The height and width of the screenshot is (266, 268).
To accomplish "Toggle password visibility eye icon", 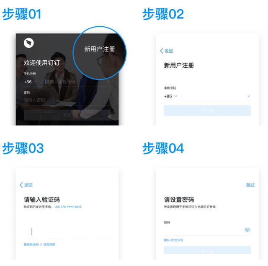I will pyautogui.click(x=247, y=230).
